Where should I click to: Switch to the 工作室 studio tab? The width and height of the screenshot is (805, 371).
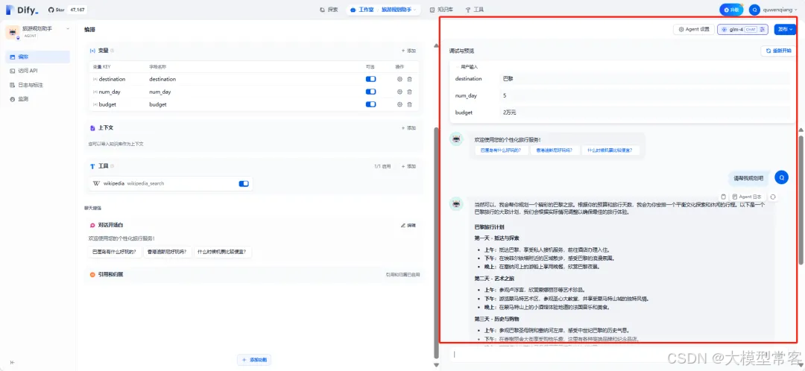363,9
